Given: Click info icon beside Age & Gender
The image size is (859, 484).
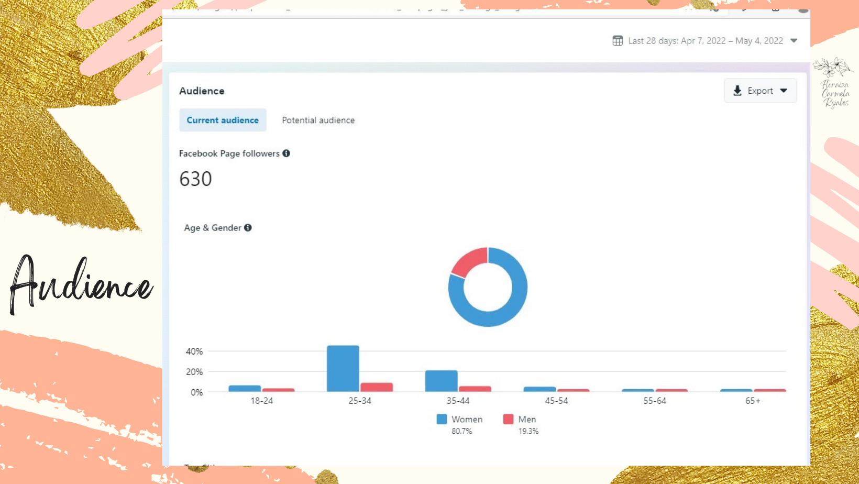Looking at the screenshot, I should [x=248, y=228].
